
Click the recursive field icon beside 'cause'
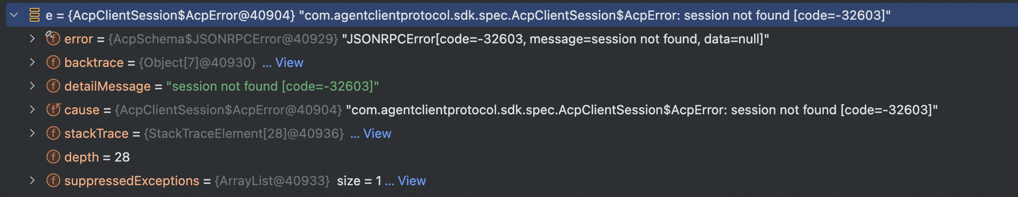(53, 109)
